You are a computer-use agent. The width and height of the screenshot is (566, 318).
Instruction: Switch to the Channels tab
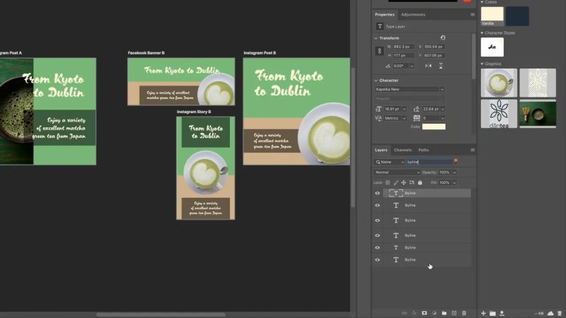coord(403,150)
